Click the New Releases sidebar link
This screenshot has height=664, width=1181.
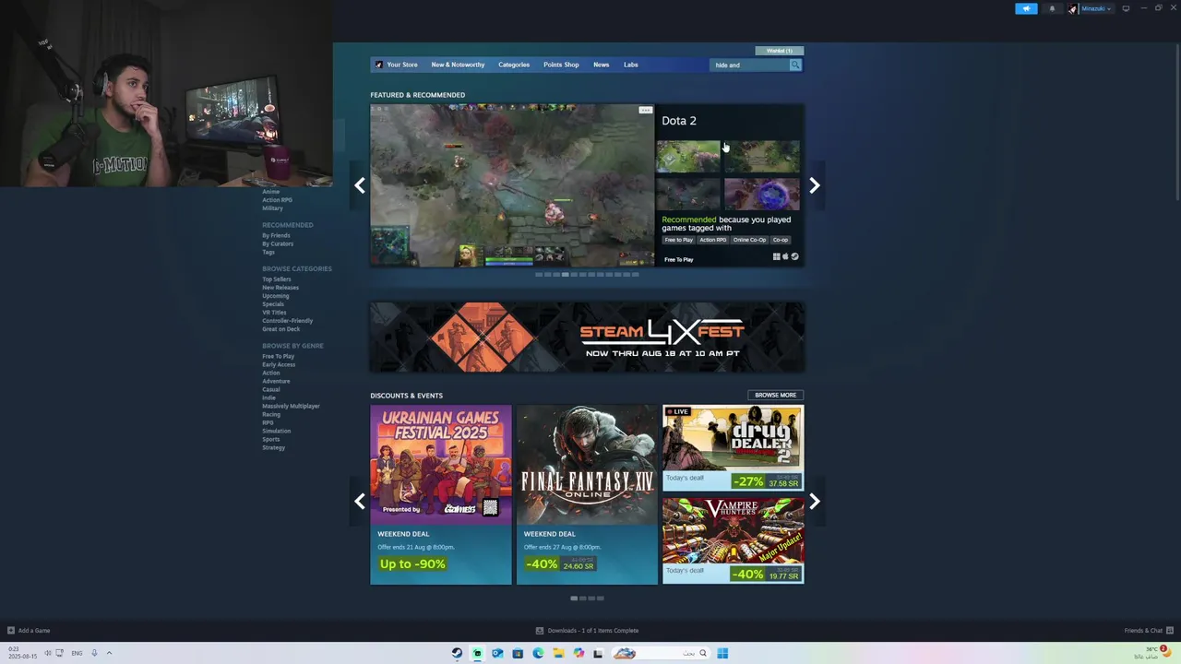(x=280, y=288)
